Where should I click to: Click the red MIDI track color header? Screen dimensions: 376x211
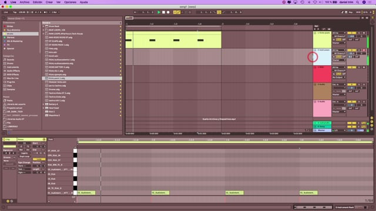point(322,74)
